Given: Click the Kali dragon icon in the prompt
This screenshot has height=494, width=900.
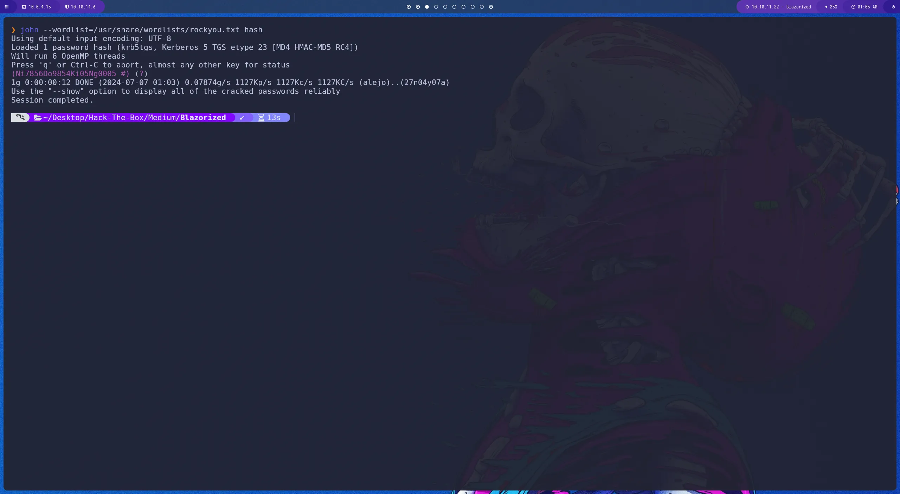Looking at the screenshot, I should point(20,117).
